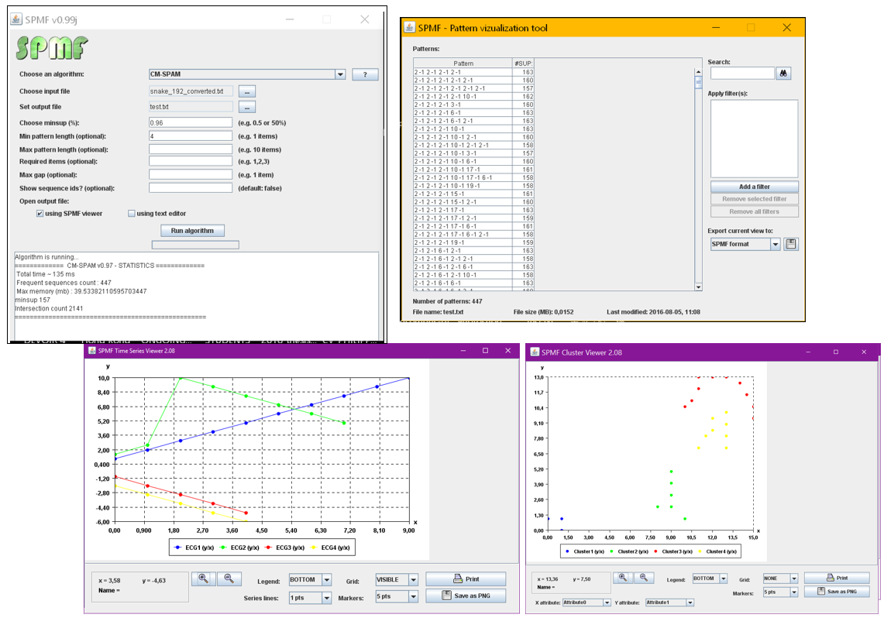The width and height of the screenshot is (884, 618).
Task: Click the Choose minsup input field
Action: pyautogui.click(x=191, y=123)
